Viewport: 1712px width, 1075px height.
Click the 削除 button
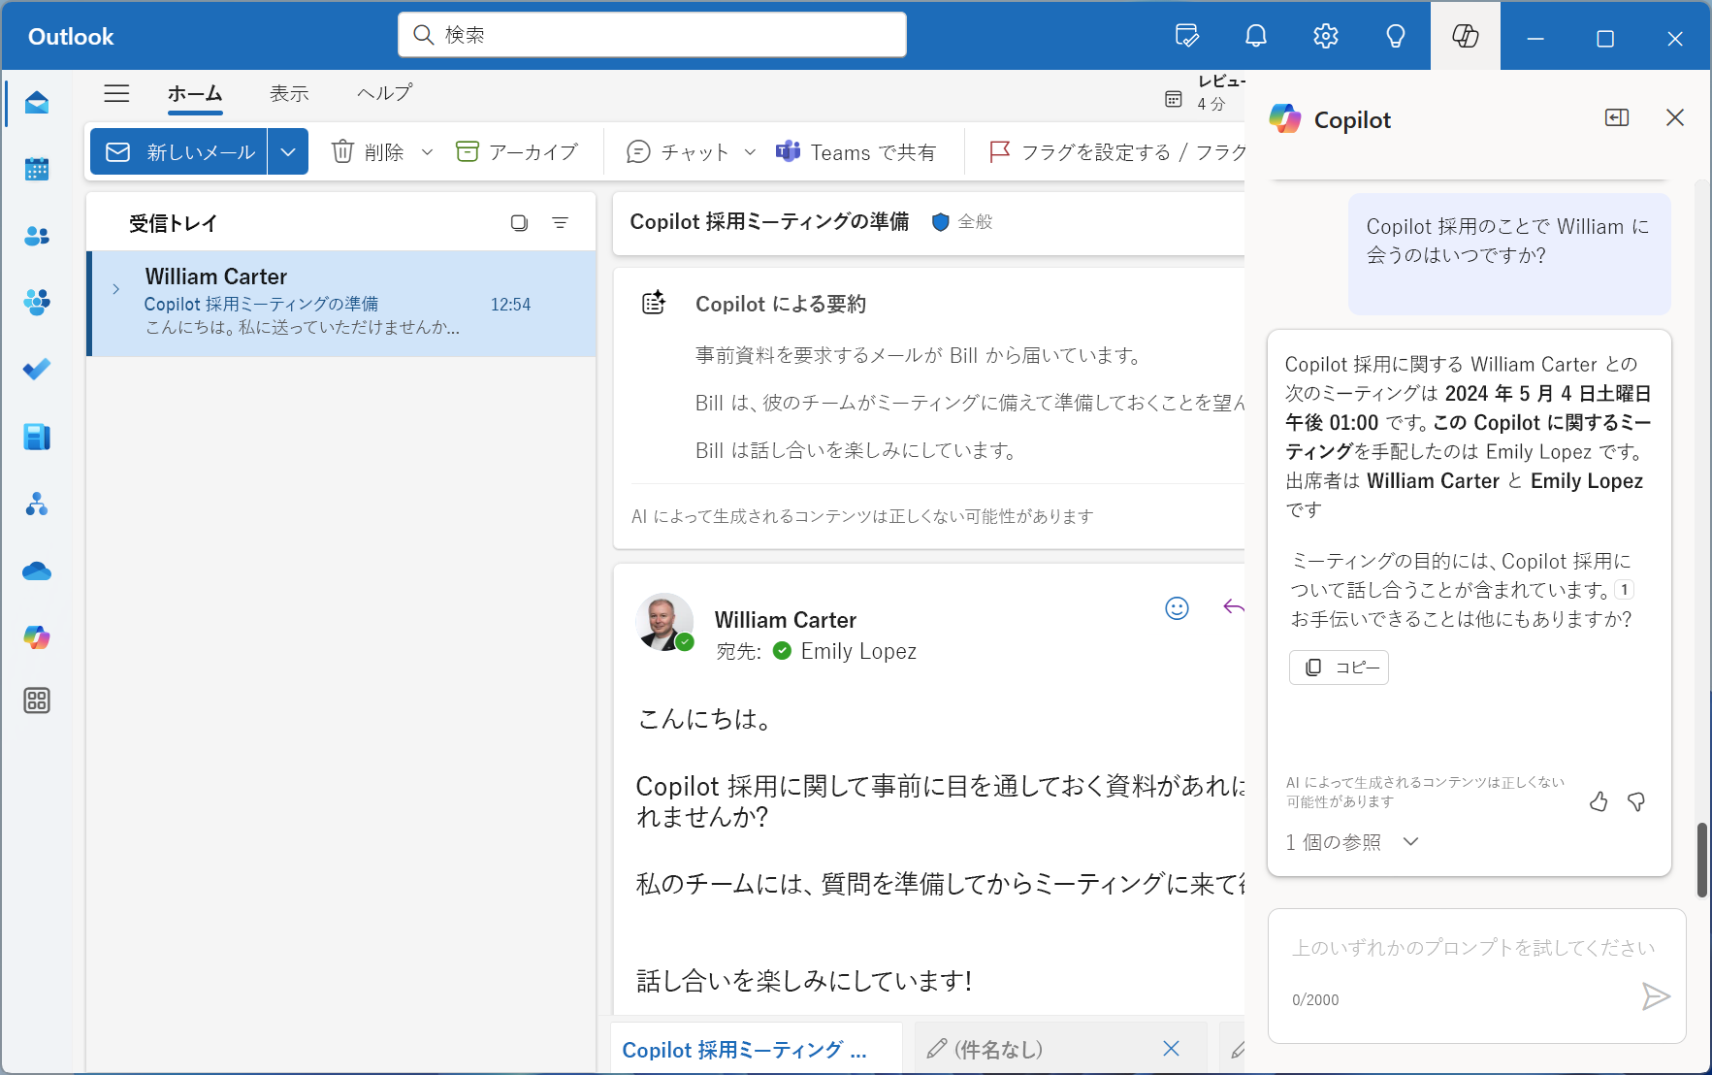pos(368,152)
